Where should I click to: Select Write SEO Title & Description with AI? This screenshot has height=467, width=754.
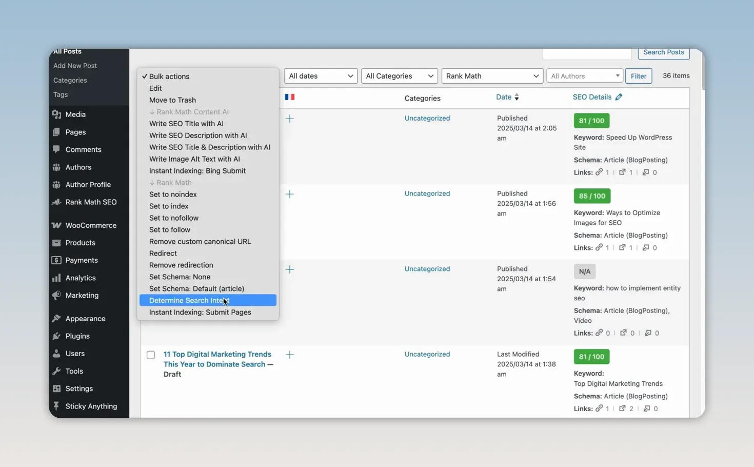pos(208,147)
